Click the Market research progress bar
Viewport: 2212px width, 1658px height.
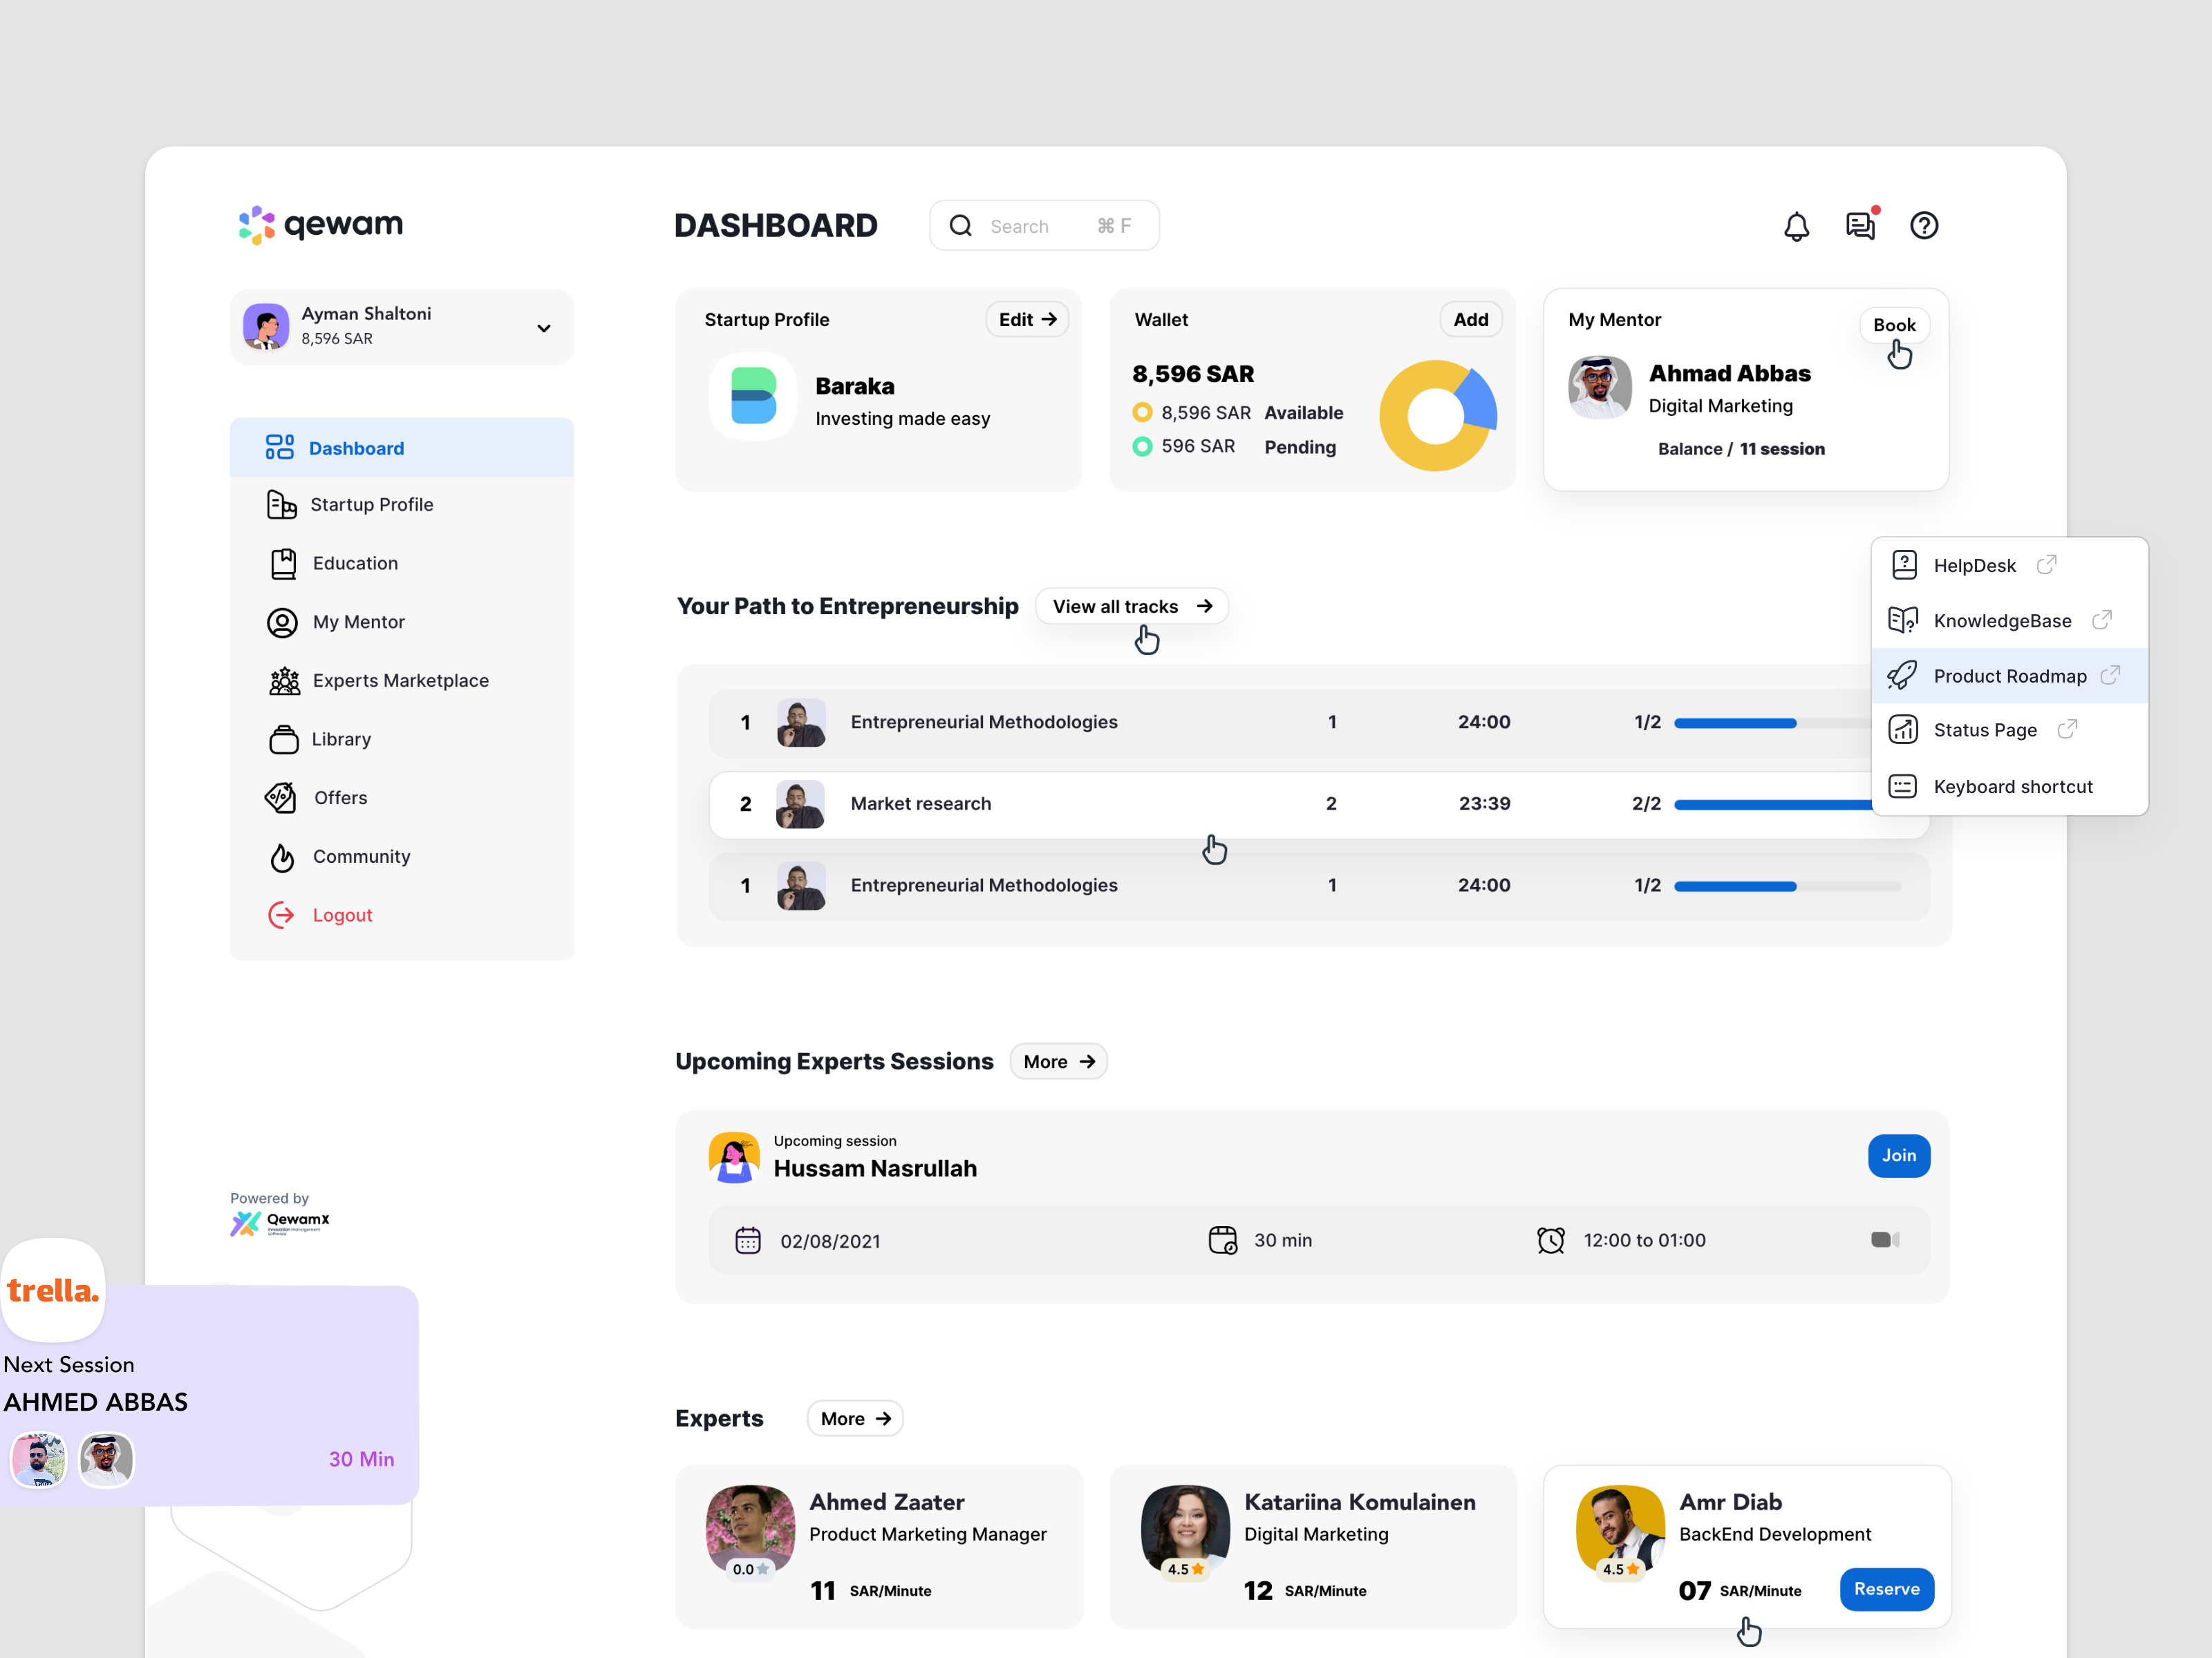1771,805
